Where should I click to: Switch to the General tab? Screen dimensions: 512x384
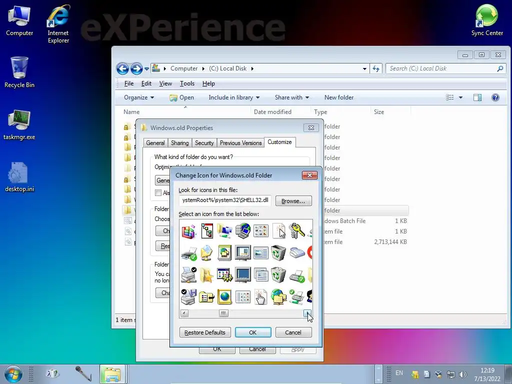(x=155, y=142)
